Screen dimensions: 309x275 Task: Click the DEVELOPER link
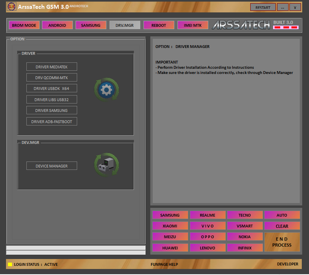click(287, 264)
